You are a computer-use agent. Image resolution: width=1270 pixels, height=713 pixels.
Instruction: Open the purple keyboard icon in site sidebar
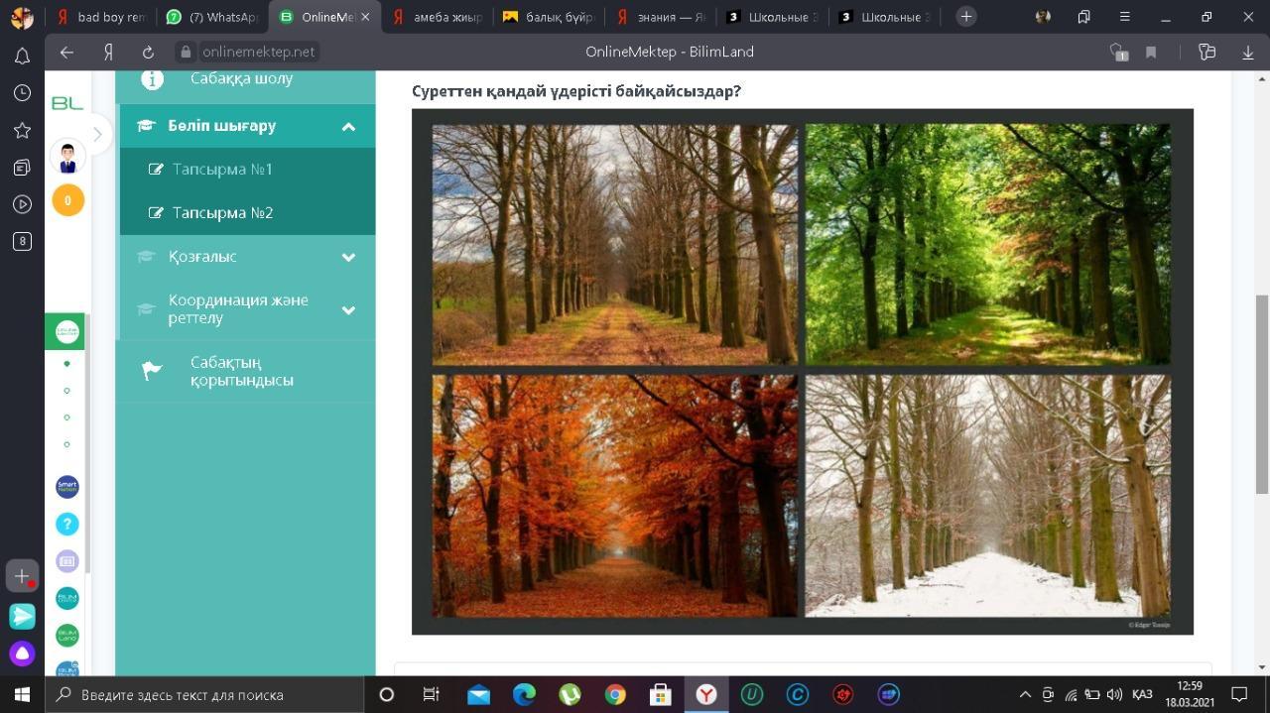tap(67, 561)
